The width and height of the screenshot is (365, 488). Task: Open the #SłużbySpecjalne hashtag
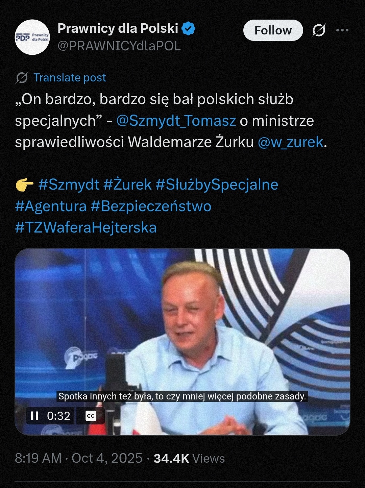point(217,185)
